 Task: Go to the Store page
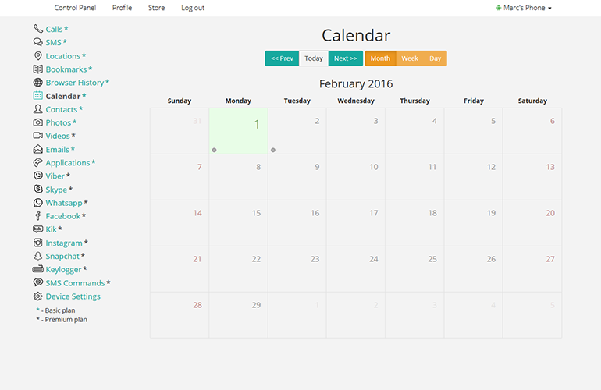(x=156, y=8)
